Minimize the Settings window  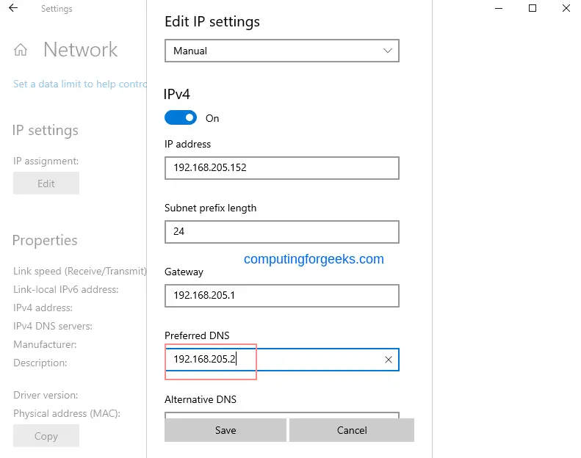click(499, 8)
